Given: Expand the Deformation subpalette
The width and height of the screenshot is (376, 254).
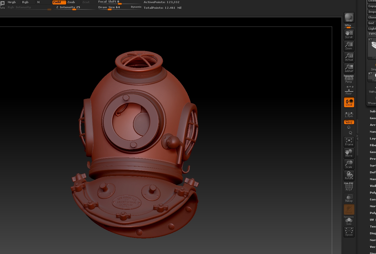Looking at the screenshot, I should pyautogui.click(x=373, y=172).
